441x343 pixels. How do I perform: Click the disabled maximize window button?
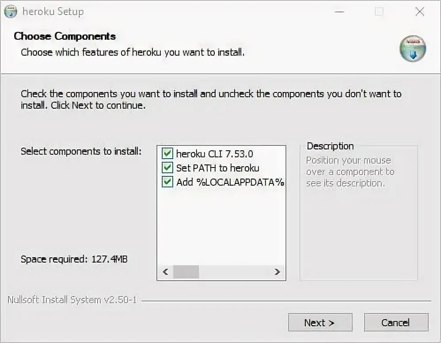[x=379, y=12]
